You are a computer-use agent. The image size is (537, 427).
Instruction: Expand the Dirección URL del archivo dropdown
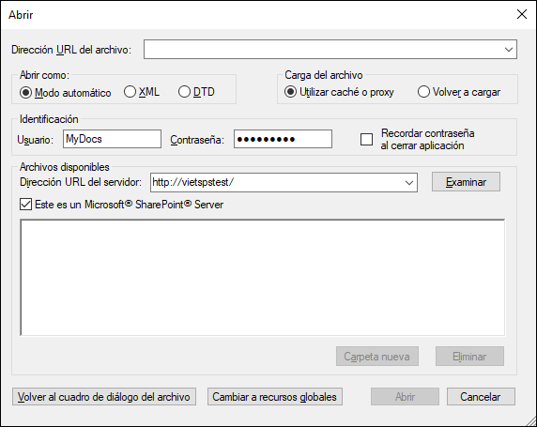pos(509,50)
